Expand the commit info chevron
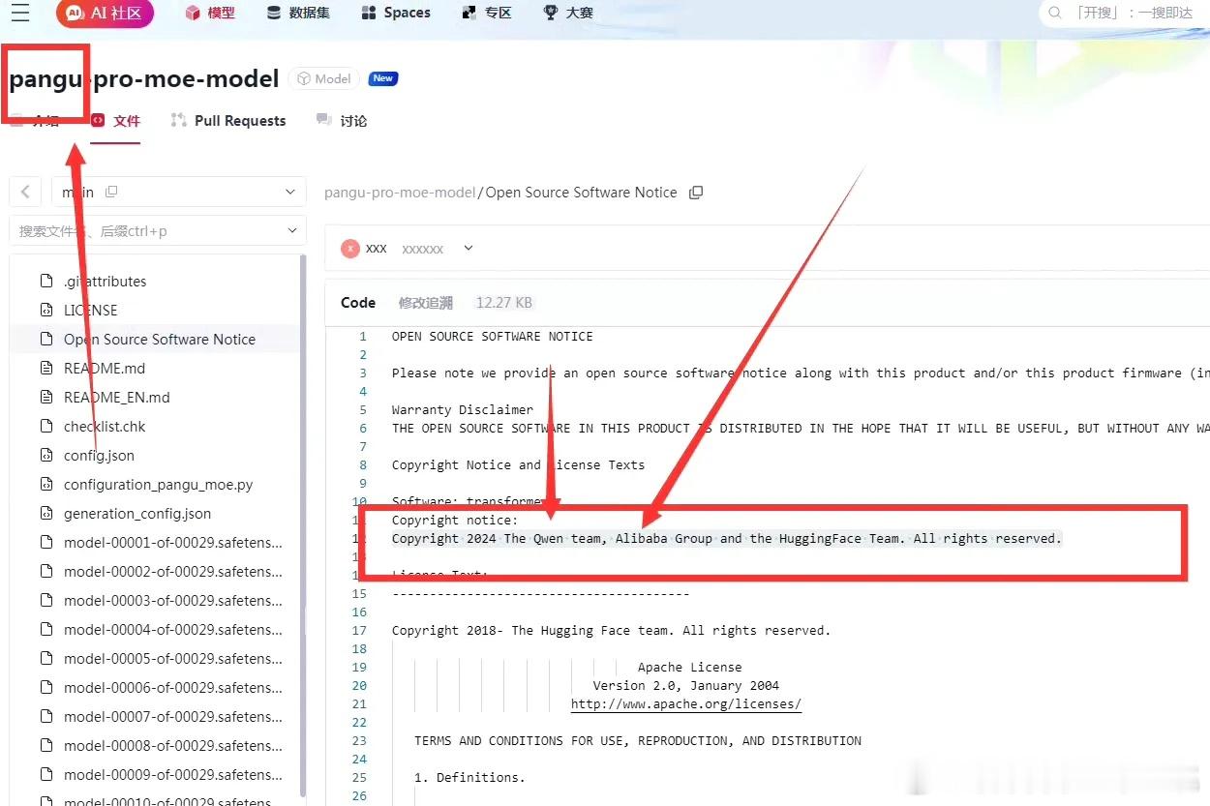The width and height of the screenshot is (1210, 806). pyautogui.click(x=469, y=249)
